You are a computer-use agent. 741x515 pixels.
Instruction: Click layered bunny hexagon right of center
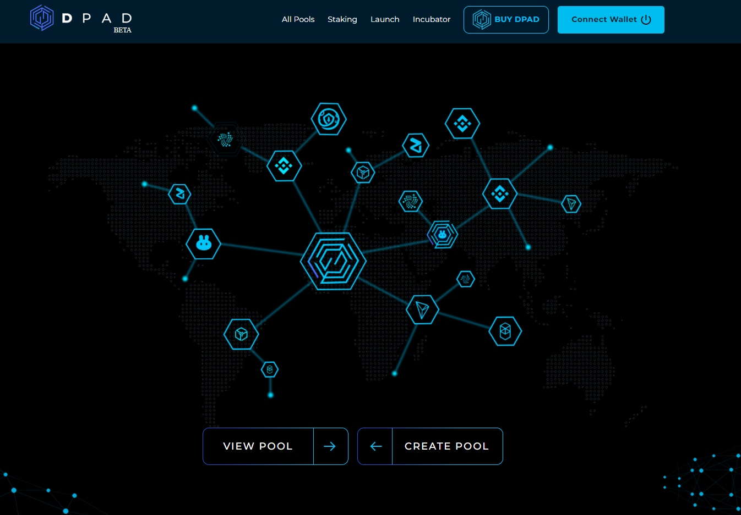coord(443,235)
